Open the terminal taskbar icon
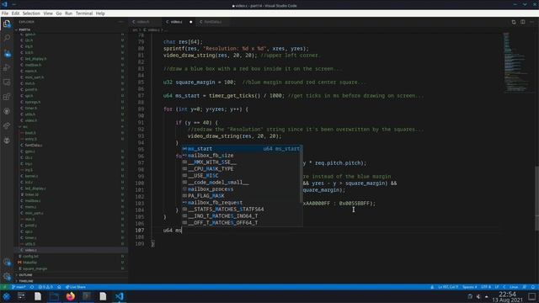Viewport: 539px width, 303px height. pos(87,296)
